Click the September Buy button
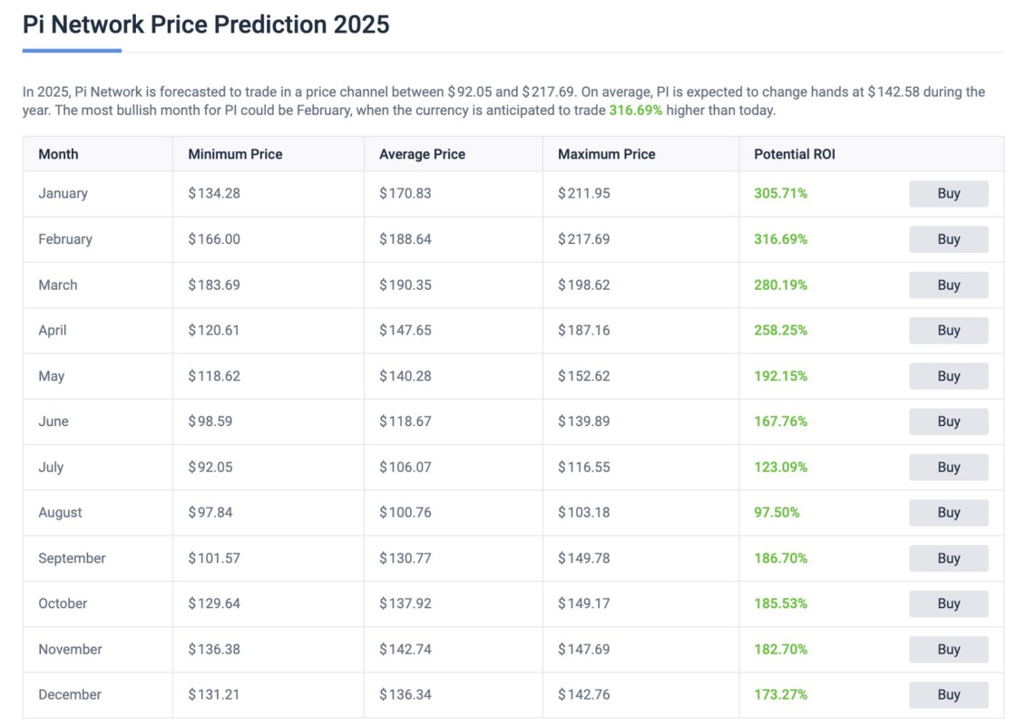 (x=949, y=557)
